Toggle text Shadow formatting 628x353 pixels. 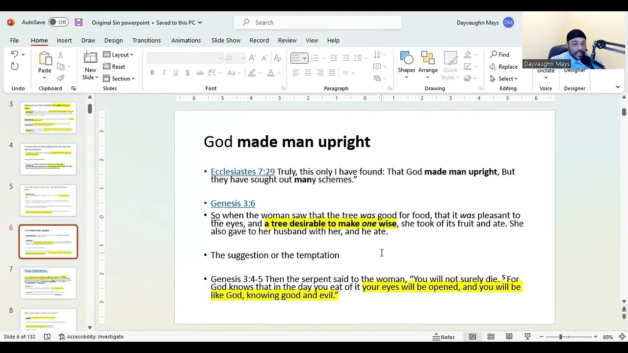(x=187, y=73)
